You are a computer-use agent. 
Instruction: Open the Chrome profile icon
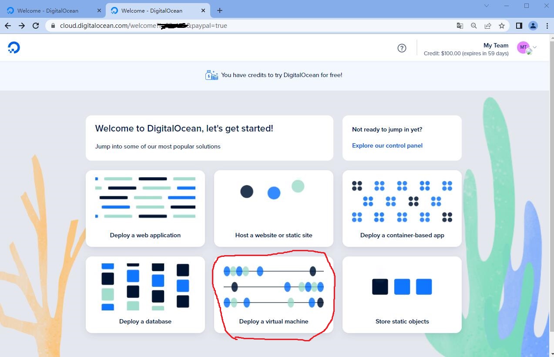click(x=533, y=26)
